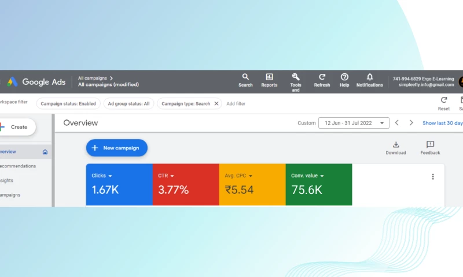Open the 12 Jun - 31 Jul 2022 date picker
Screen dimensions: 463x277
[x=354, y=123]
